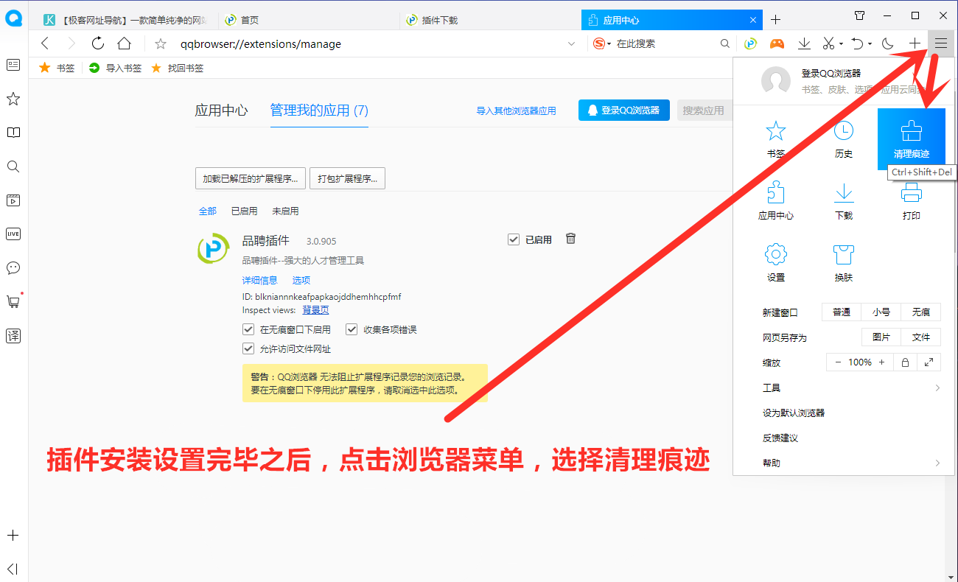Select the 未启用 filter tab
Viewport: 958px width, 582px height.
click(285, 211)
